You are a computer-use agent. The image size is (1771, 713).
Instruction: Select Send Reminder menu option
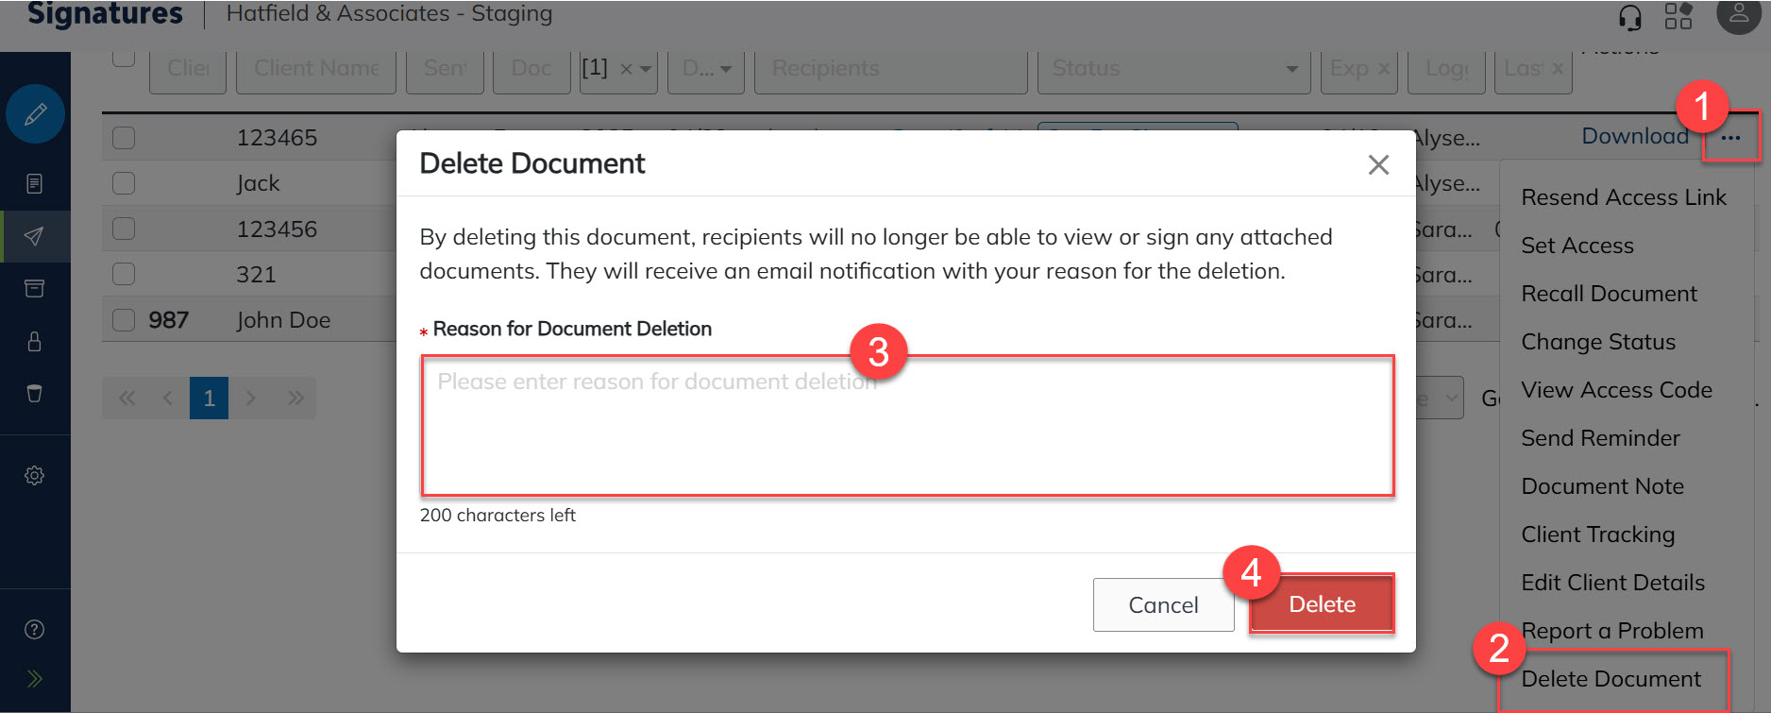pos(1600,438)
